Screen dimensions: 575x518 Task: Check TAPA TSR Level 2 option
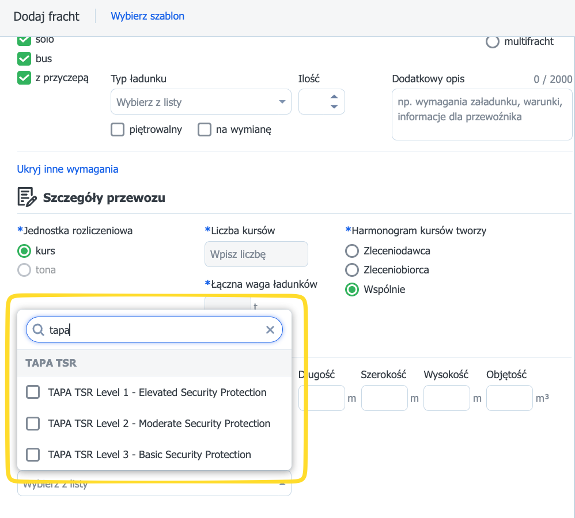click(33, 423)
